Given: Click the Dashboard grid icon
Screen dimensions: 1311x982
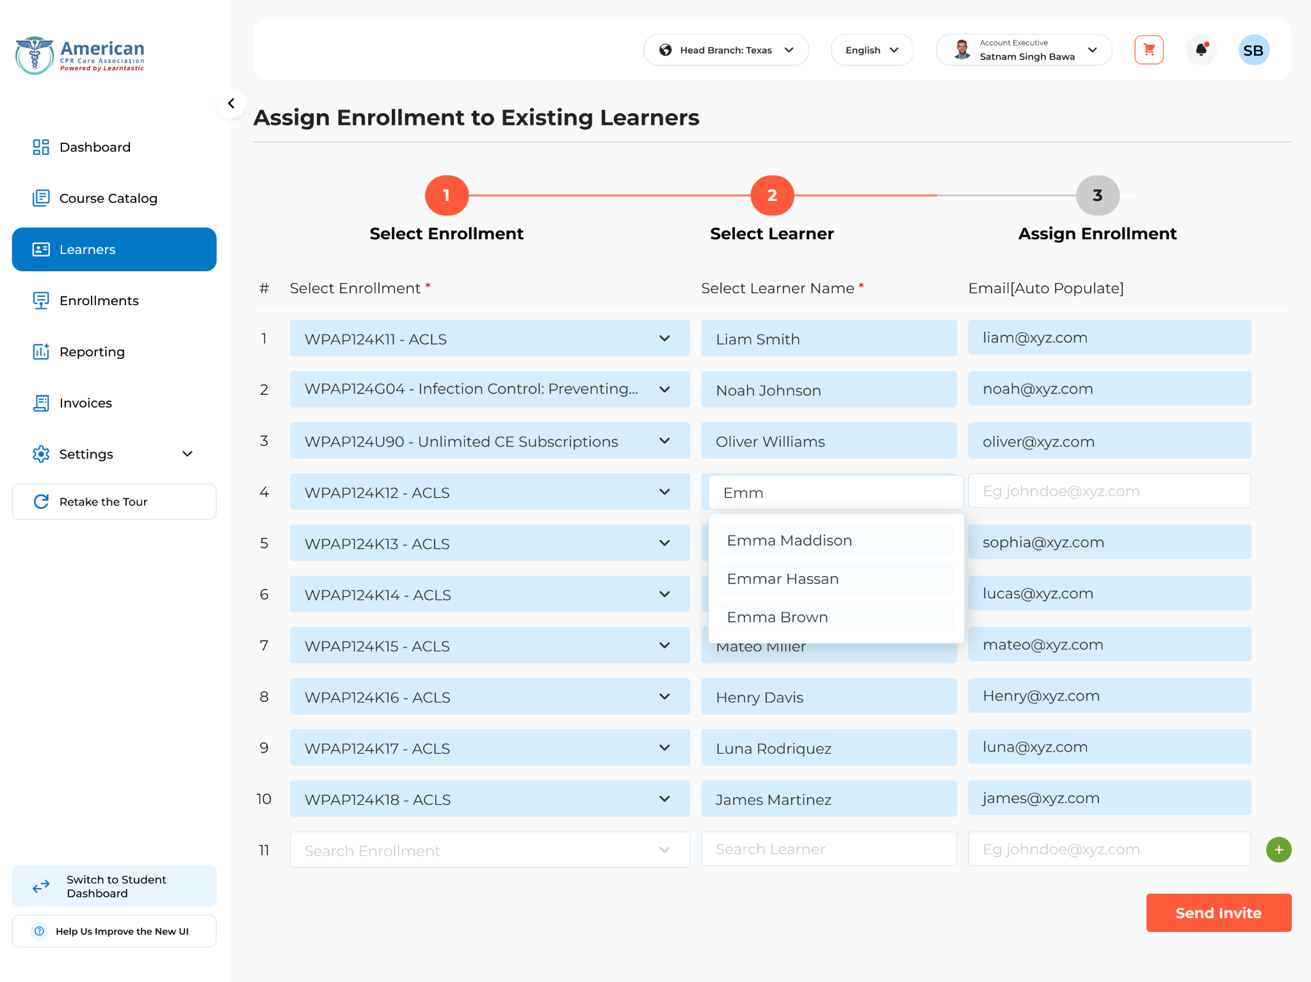Looking at the screenshot, I should (x=41, y=147).
